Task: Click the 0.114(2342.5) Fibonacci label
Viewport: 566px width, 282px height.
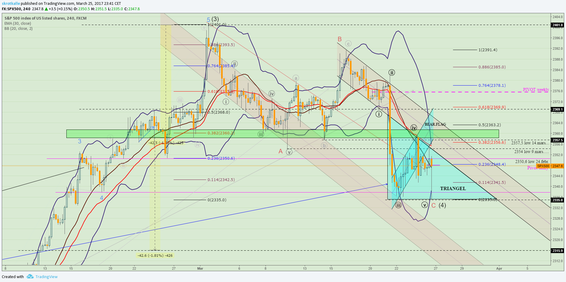Action: pos(221,180)
